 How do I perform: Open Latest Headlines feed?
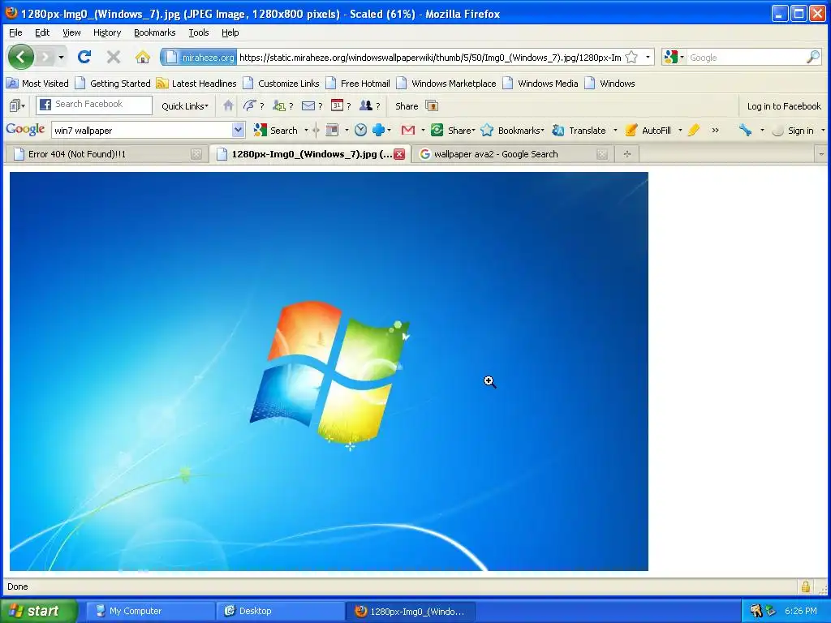coord(196,84)
